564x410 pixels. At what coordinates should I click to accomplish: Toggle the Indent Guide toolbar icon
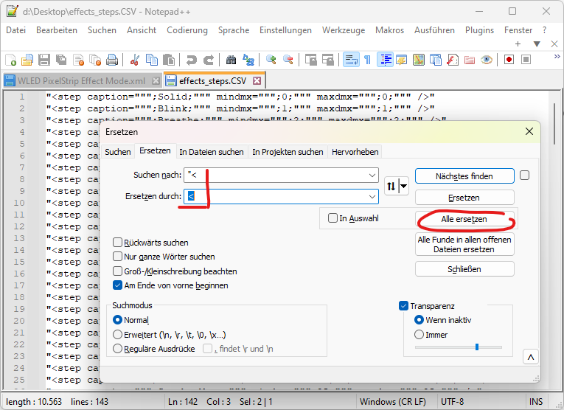pos(385,60)
